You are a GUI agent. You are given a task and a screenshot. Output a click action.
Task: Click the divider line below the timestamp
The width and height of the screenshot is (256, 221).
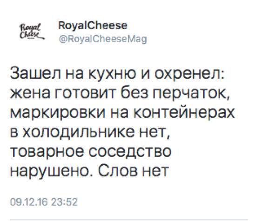[129, 220]
